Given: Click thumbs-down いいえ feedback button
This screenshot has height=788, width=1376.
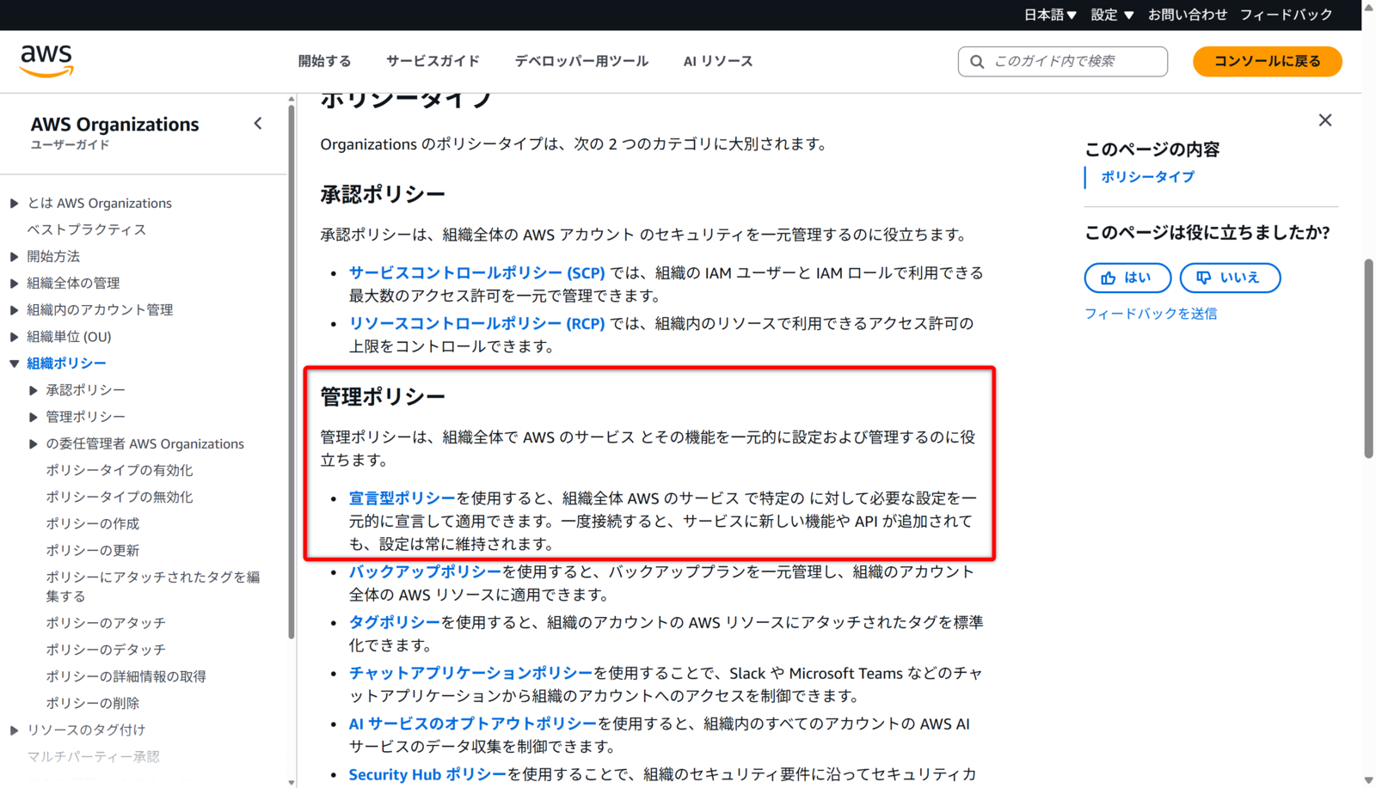Looking at the screenshot, I should [x=1230, y=278].
